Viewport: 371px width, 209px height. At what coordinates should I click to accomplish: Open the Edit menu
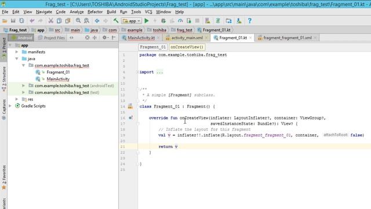tap(16, 12)
